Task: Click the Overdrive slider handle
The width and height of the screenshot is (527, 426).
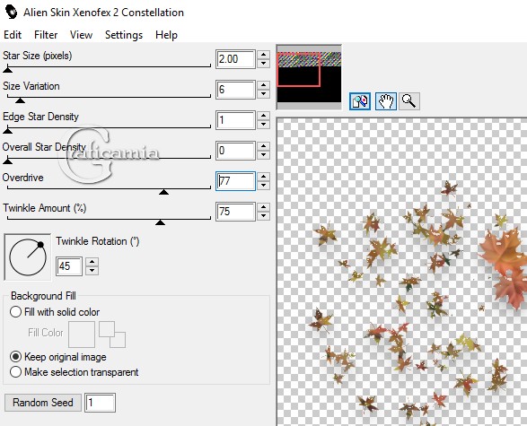Action: (163, 192)
